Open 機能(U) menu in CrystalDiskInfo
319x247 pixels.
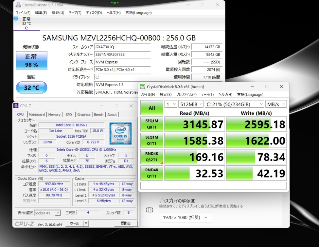[x=58, y=13]
